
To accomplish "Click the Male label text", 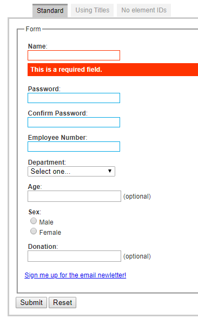I will coord(47,222).
